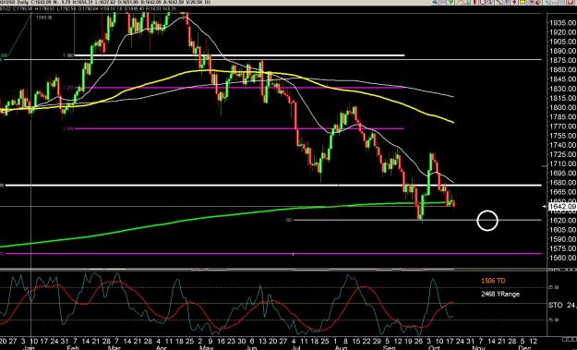The width and height of the screenshot is (577, 350).
Task: Click the red down-arrow toolbar icon
Action: (x=515, y=2)
